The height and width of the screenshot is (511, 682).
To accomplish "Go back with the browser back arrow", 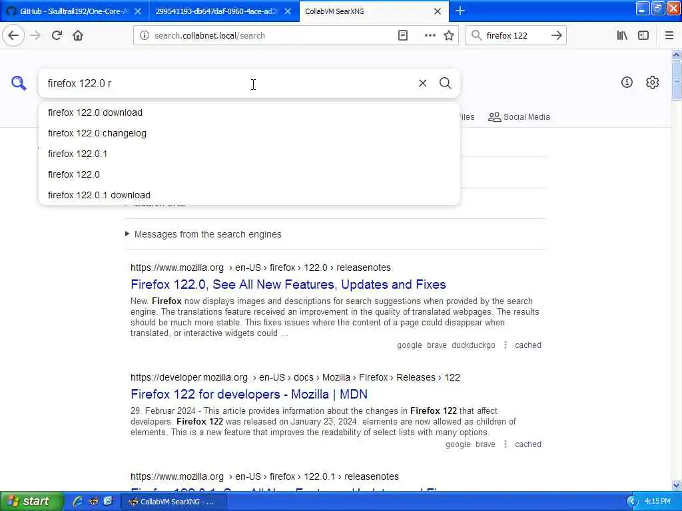I will click(x=13, y=36).
